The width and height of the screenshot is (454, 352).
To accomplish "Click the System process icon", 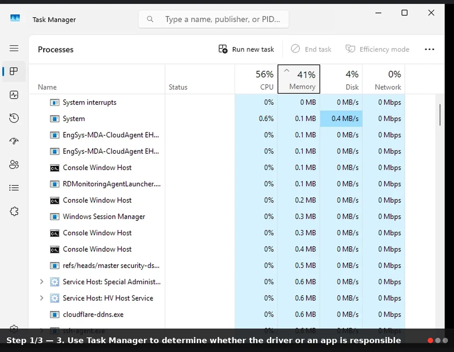I will coord(55,119).
